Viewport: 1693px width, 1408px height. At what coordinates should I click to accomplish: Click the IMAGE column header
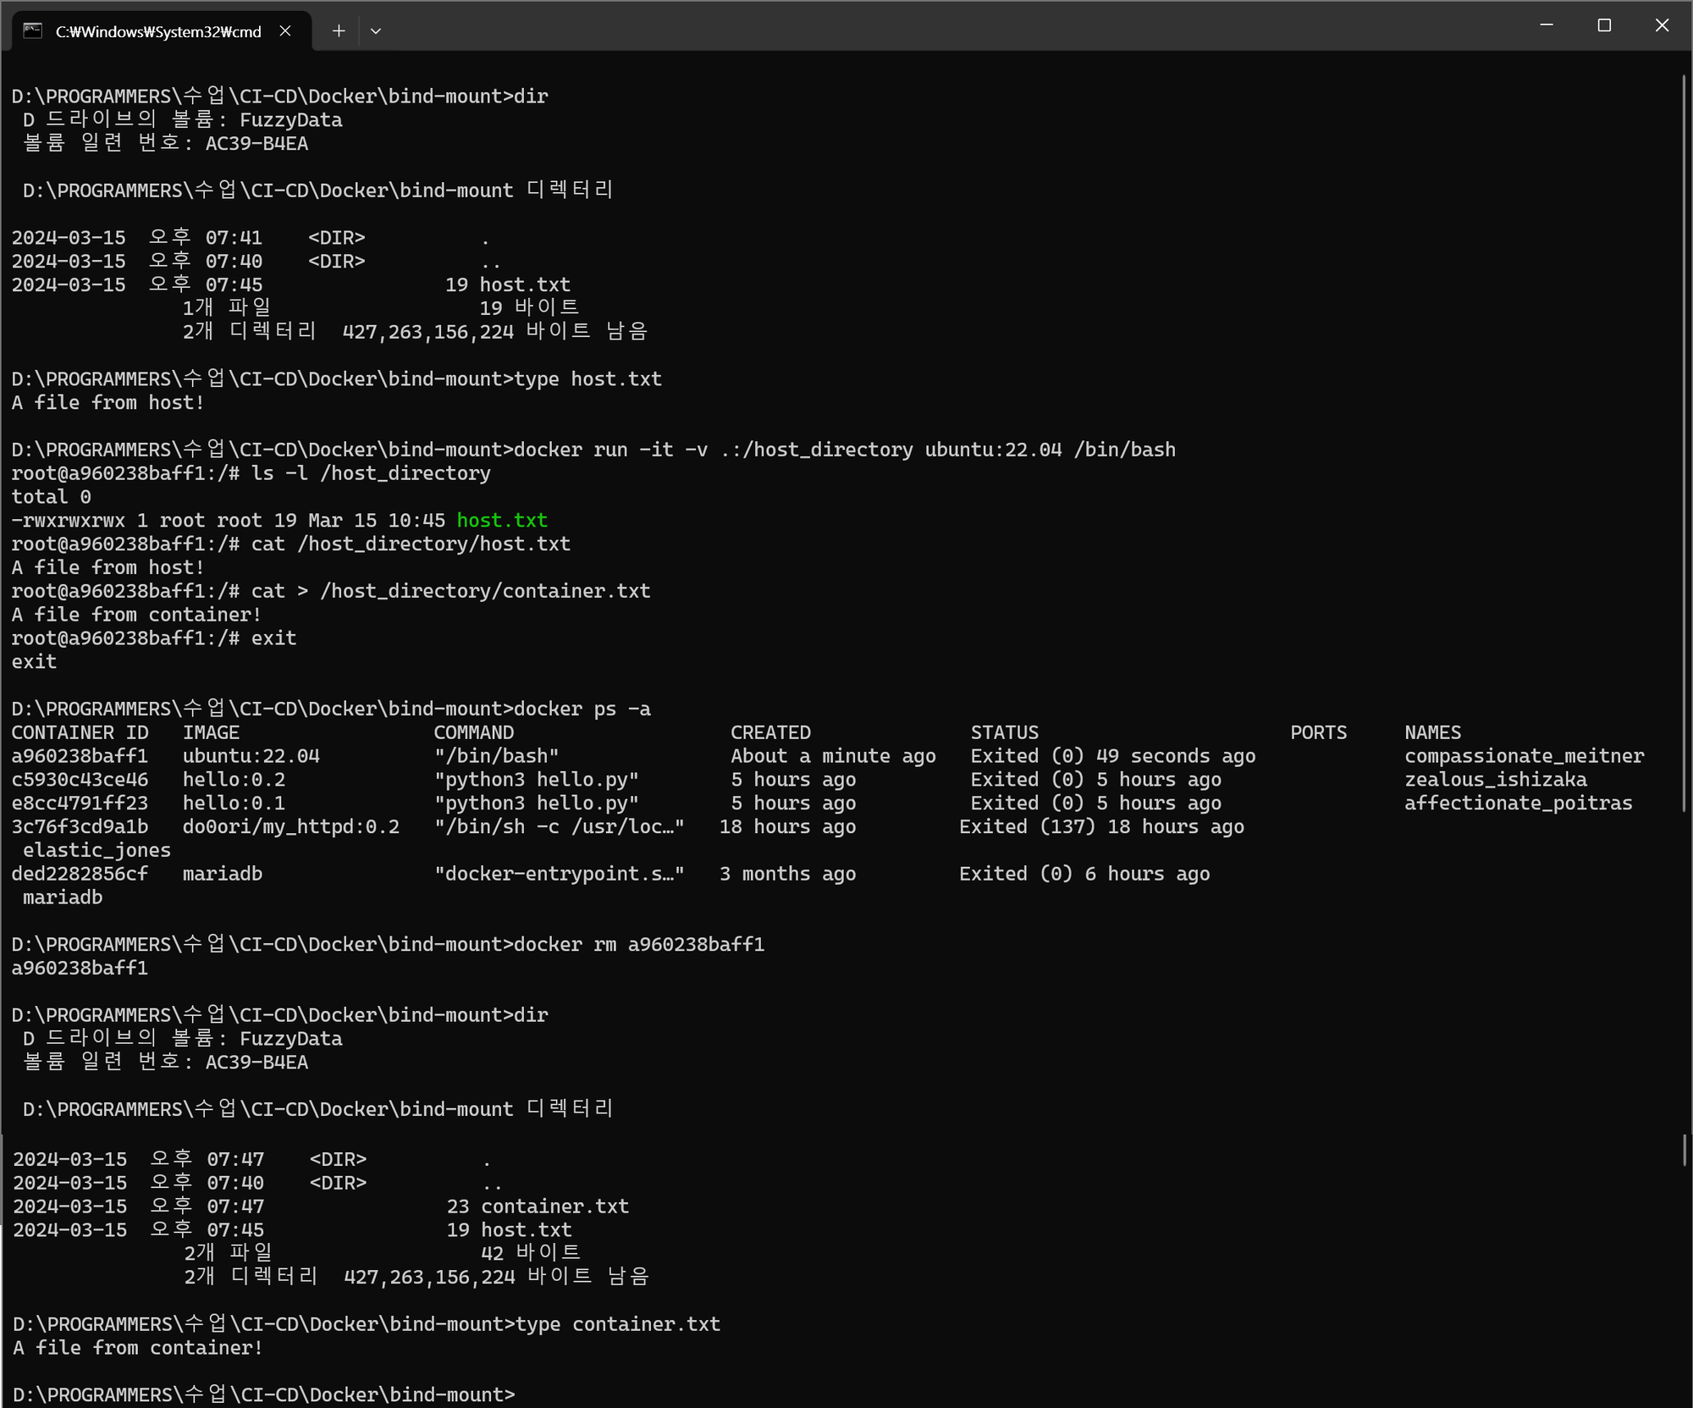pos(211,732)
